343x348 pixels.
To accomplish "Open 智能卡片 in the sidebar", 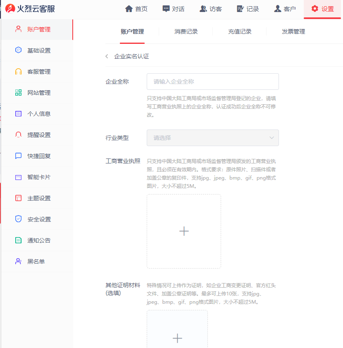I will coord(37,177).
